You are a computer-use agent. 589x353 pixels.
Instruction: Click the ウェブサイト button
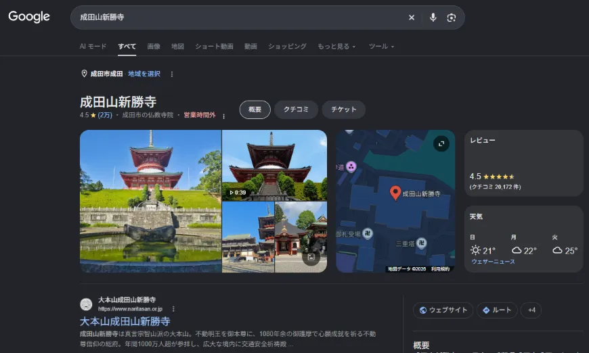(443, 310)
